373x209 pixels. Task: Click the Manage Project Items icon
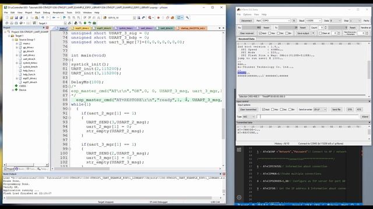(76, 23)
